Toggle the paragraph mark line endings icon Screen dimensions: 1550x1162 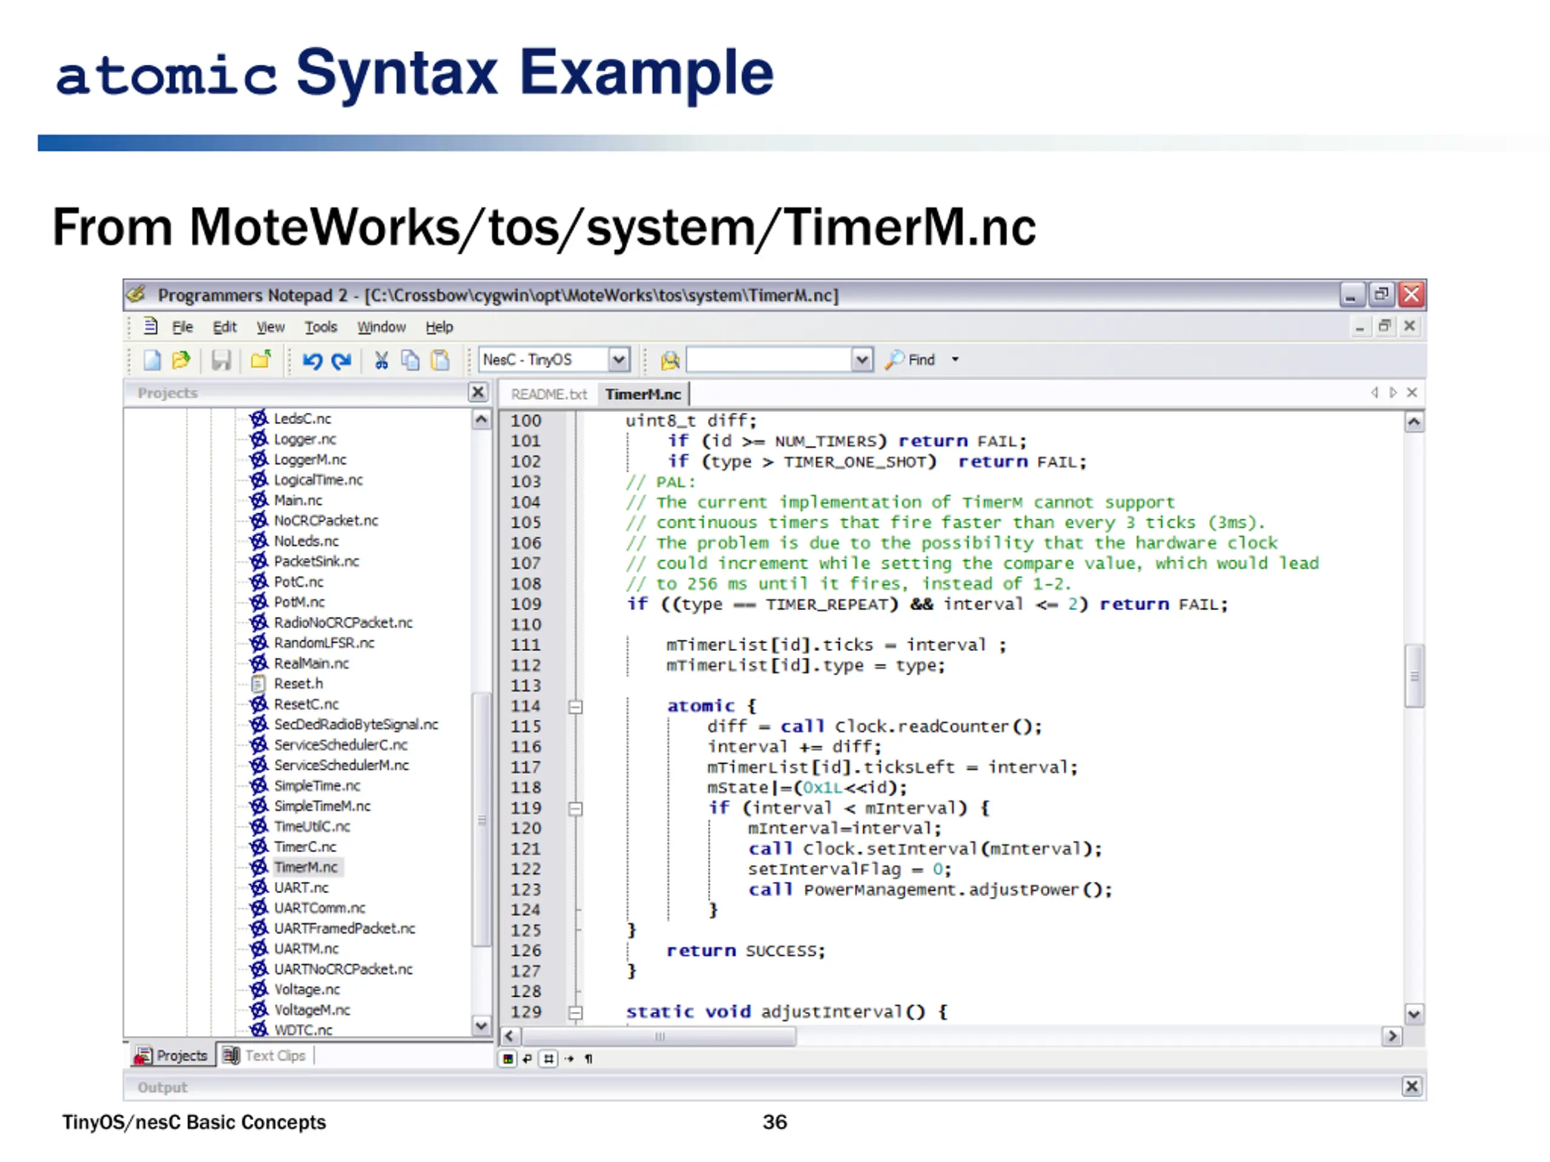(589, 1059)
